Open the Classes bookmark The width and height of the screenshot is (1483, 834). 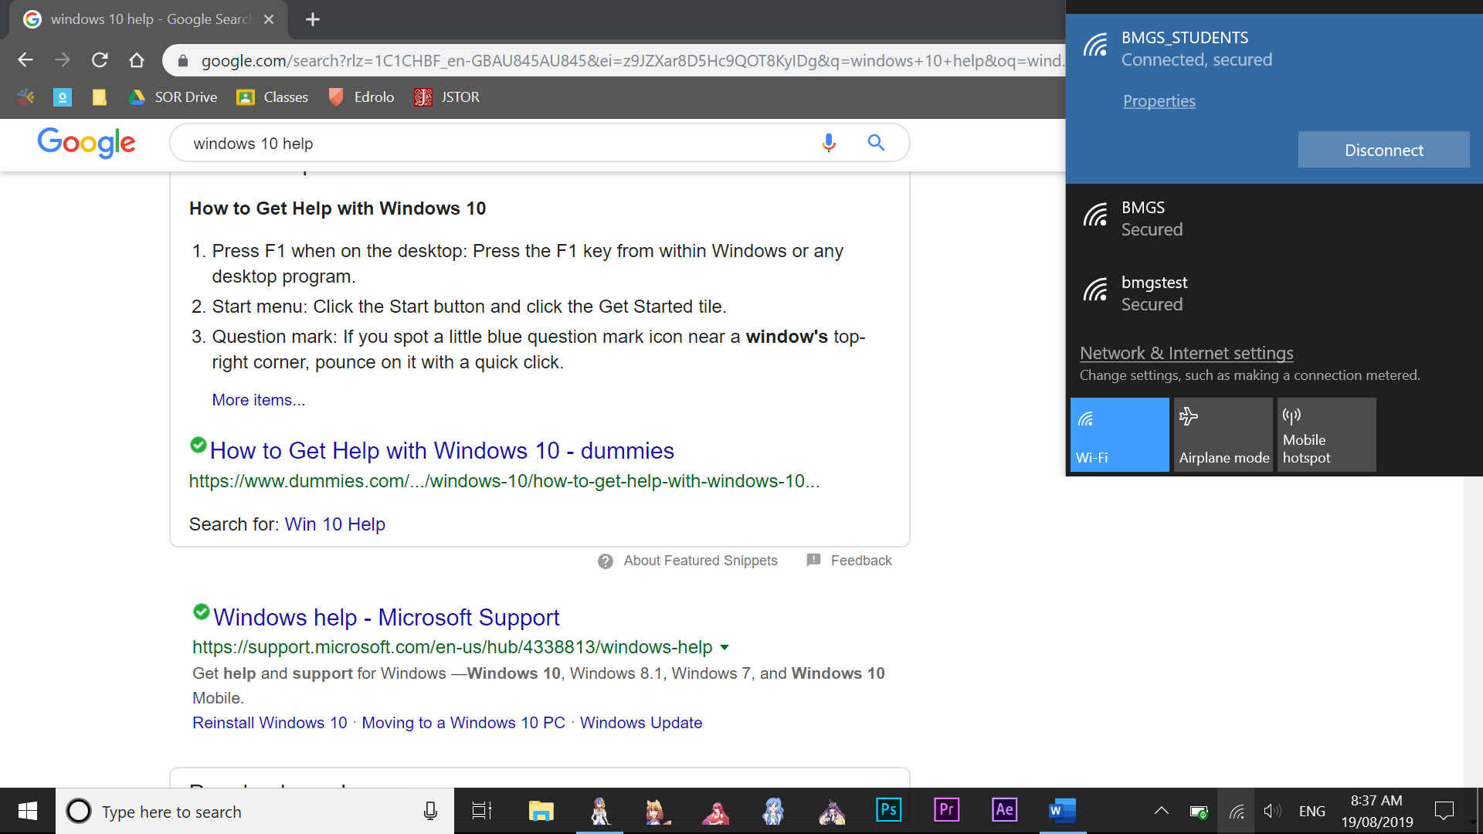273,97
